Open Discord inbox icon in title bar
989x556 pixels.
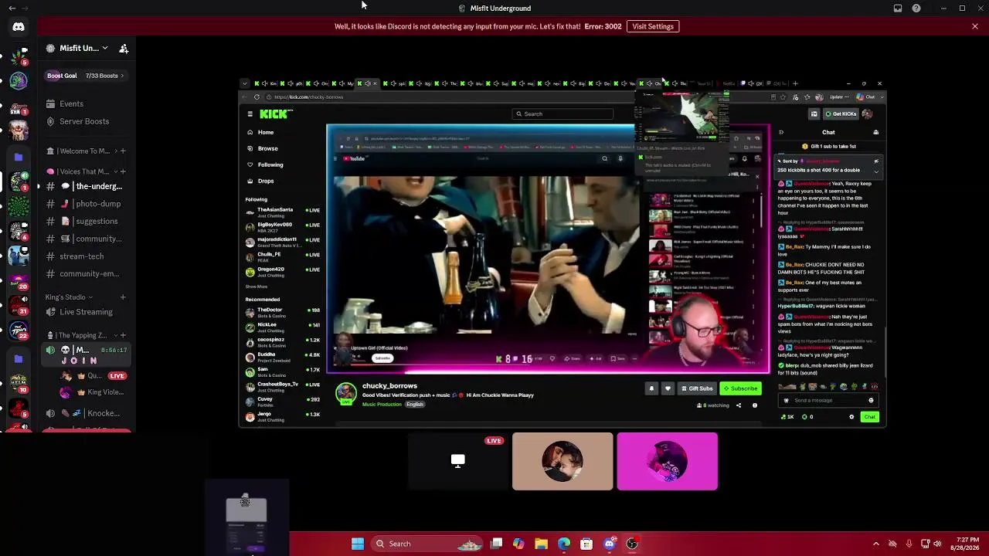tap(898, 8)
